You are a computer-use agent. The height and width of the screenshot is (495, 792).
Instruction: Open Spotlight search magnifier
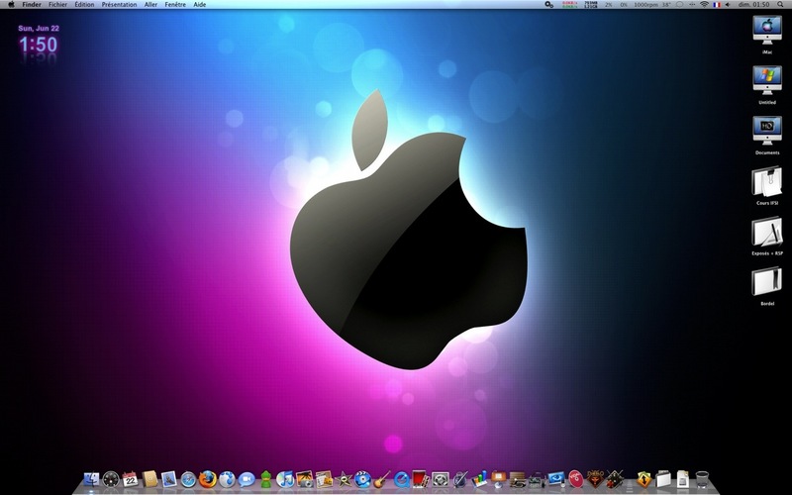tap(782, 5)
